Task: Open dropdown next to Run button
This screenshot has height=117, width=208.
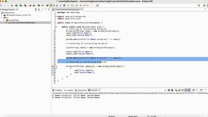Action: pos(18,6)
